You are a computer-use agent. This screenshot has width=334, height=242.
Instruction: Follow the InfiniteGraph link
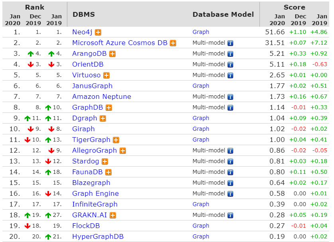[x=95, y=204]
